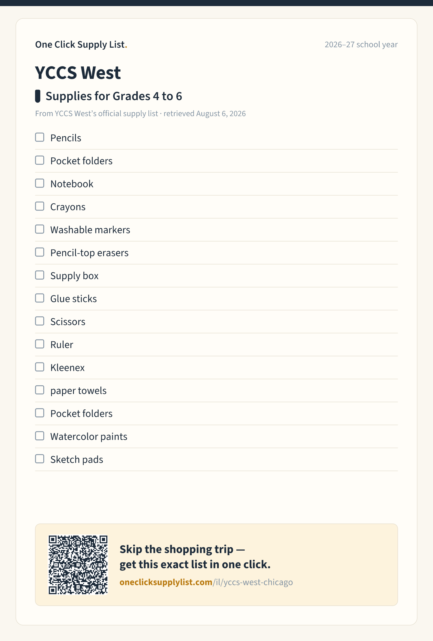Check the Pencils checkbox
This screenshot has height=641, width=433.
[40, 137]
